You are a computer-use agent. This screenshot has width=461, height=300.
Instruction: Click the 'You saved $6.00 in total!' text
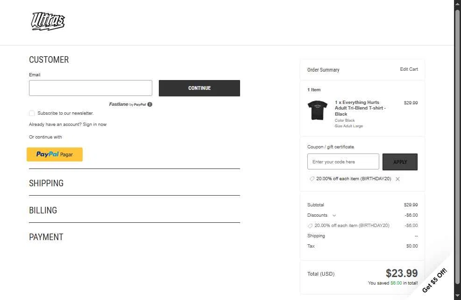[x=393, y=283]
